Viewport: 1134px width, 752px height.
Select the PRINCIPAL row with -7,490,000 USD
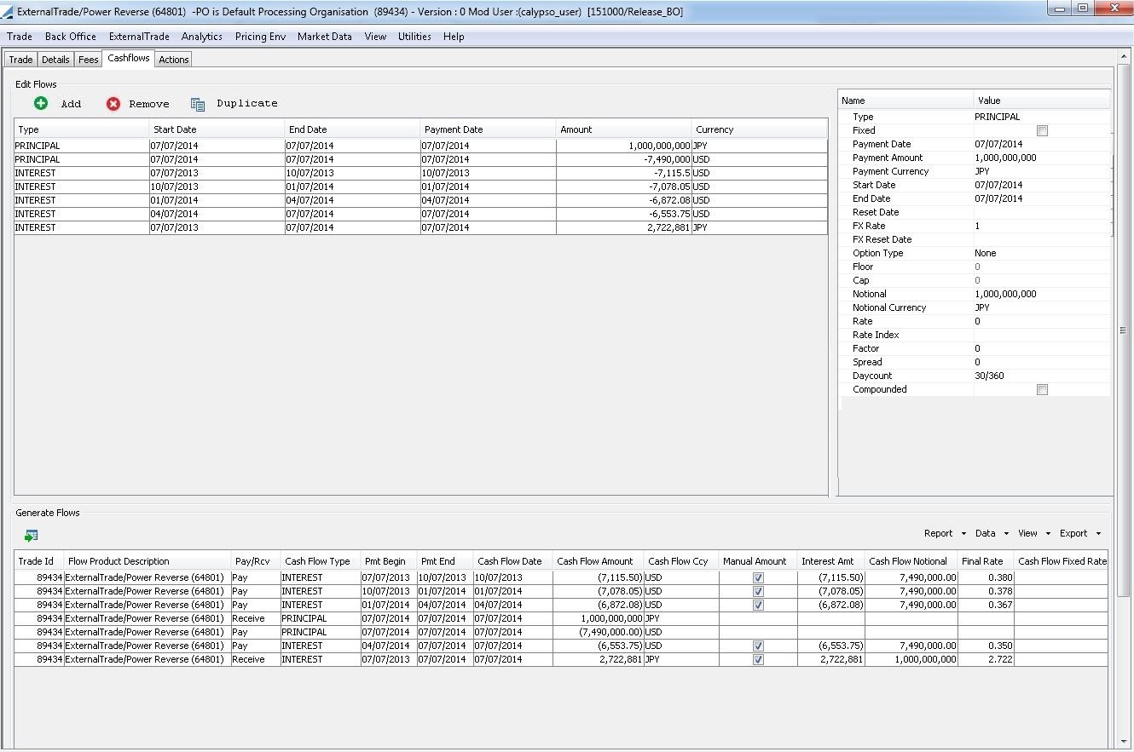click(x=420, y=159)
